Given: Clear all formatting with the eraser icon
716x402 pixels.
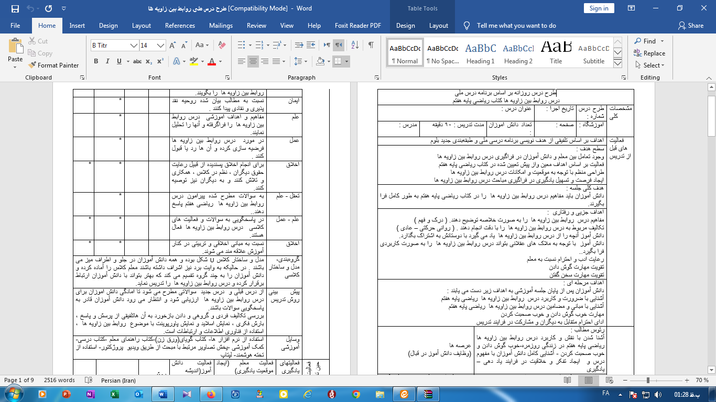Looking at the screenshot, I should (221, 46).
